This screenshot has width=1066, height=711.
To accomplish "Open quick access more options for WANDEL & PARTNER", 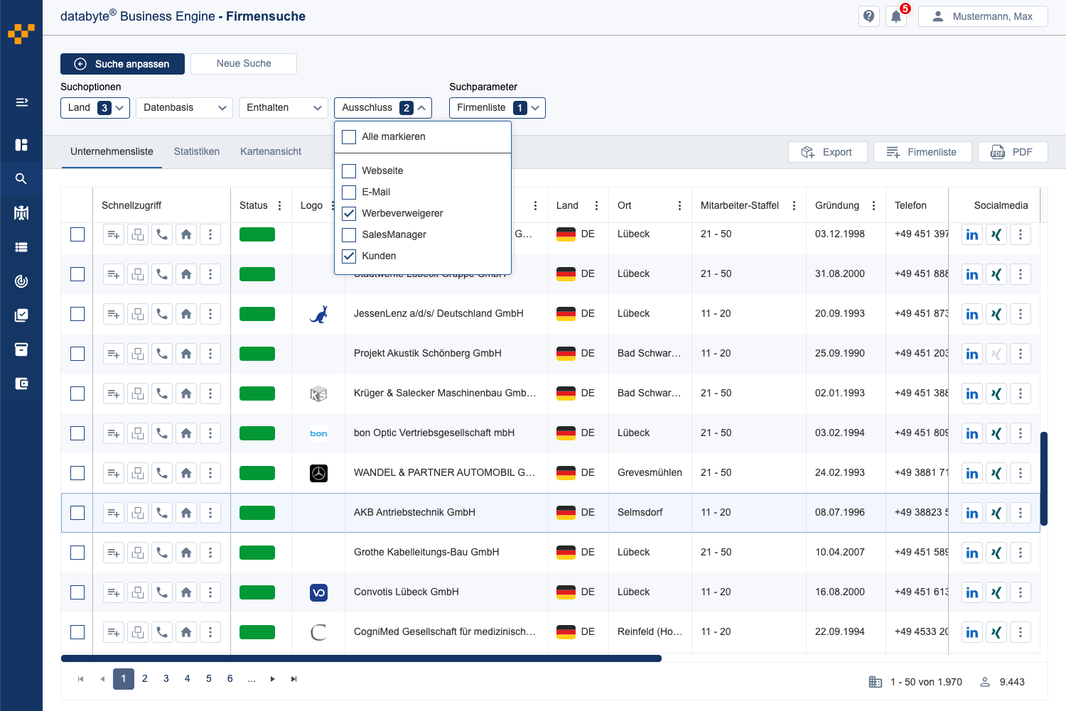I will (210, 473).
